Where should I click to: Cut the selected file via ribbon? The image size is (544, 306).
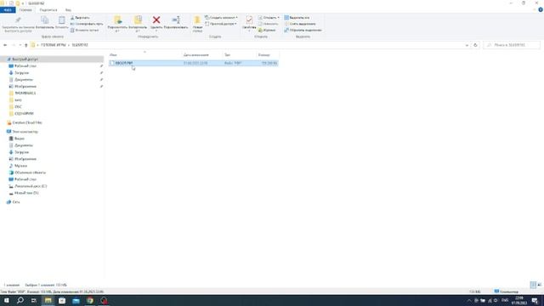(x=80, y=18)
